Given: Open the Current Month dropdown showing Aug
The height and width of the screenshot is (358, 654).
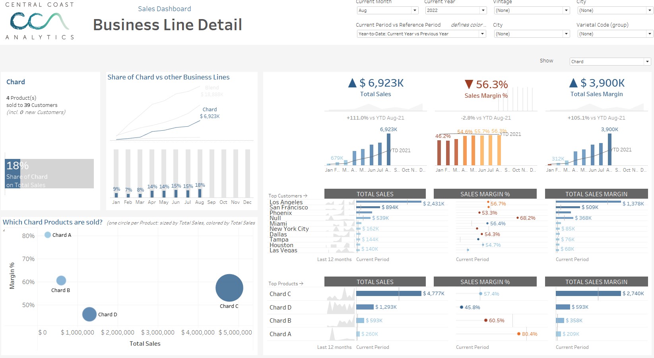Looking at the screenshot, I should (388, 10).
